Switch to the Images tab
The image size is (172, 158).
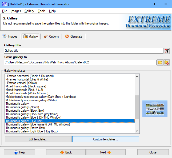tap(10, 37)
